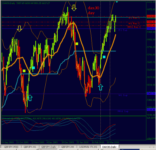Screen dimensions: 156x150
Task: Click the red 5982.43 price tag
Action: [151, 22]
